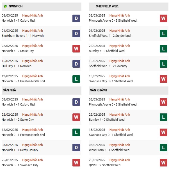
Task: Click the Norwich 5 - 1 Swansea City result
Action: (20, 165)
